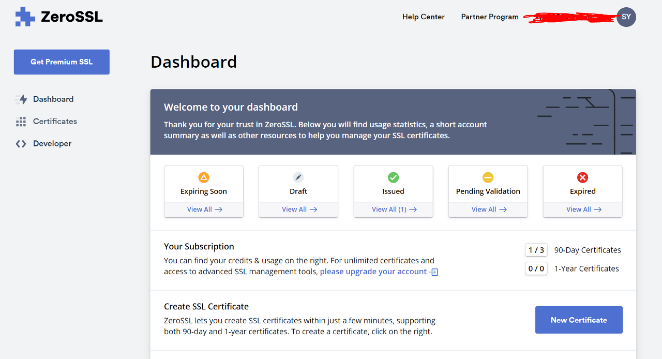The height and width of the screenshot is (359, 662).
Task: Click the Get Premium SSL button
Action: point(62,62)
